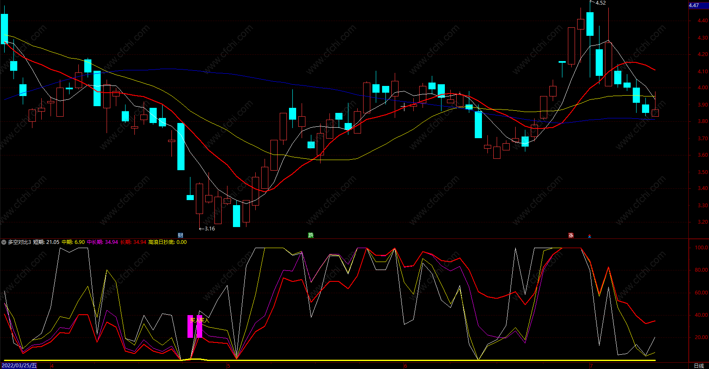709x369 pixels.
Task: Click the 80.00 indicator axis label
Action: coord(701,270)
